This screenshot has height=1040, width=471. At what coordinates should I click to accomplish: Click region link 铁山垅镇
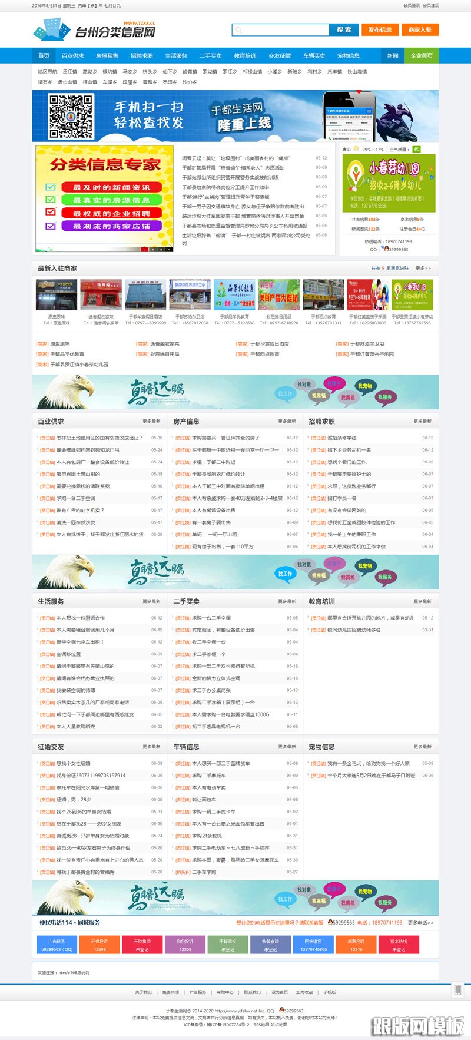click(357, 72)
